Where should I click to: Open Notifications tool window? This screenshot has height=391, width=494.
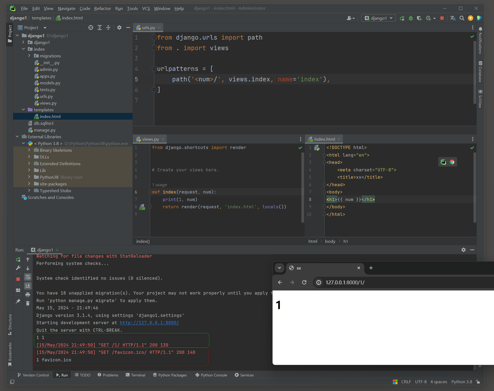[480, 40]
